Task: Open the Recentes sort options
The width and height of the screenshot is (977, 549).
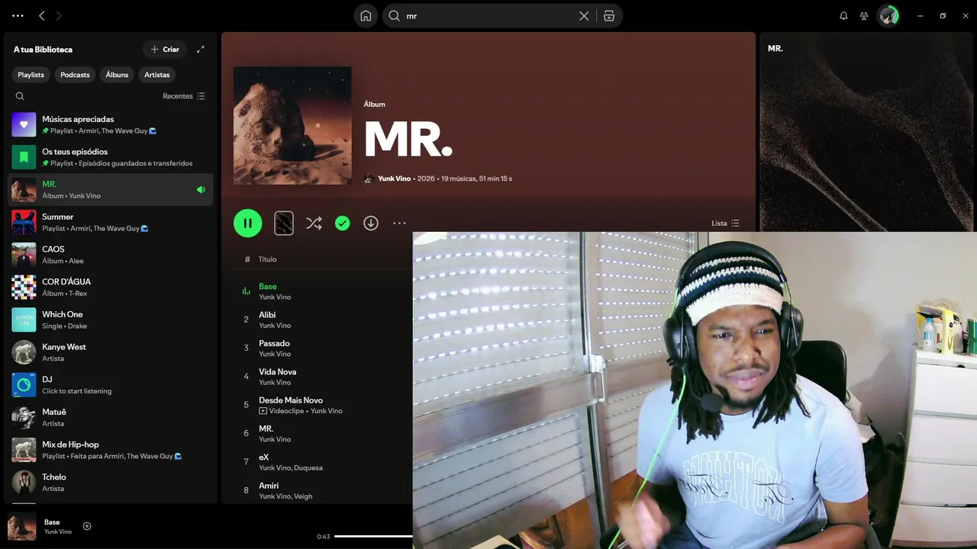Action: click(184, 96)
